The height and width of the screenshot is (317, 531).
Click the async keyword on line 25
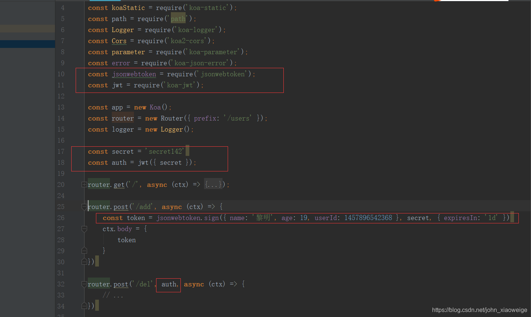172,207
